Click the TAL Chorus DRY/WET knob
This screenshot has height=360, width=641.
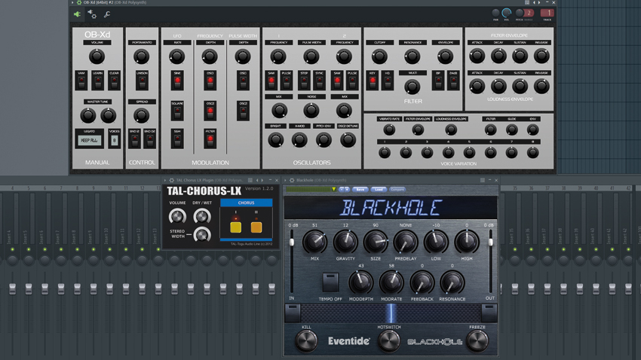tap(202, 216)
